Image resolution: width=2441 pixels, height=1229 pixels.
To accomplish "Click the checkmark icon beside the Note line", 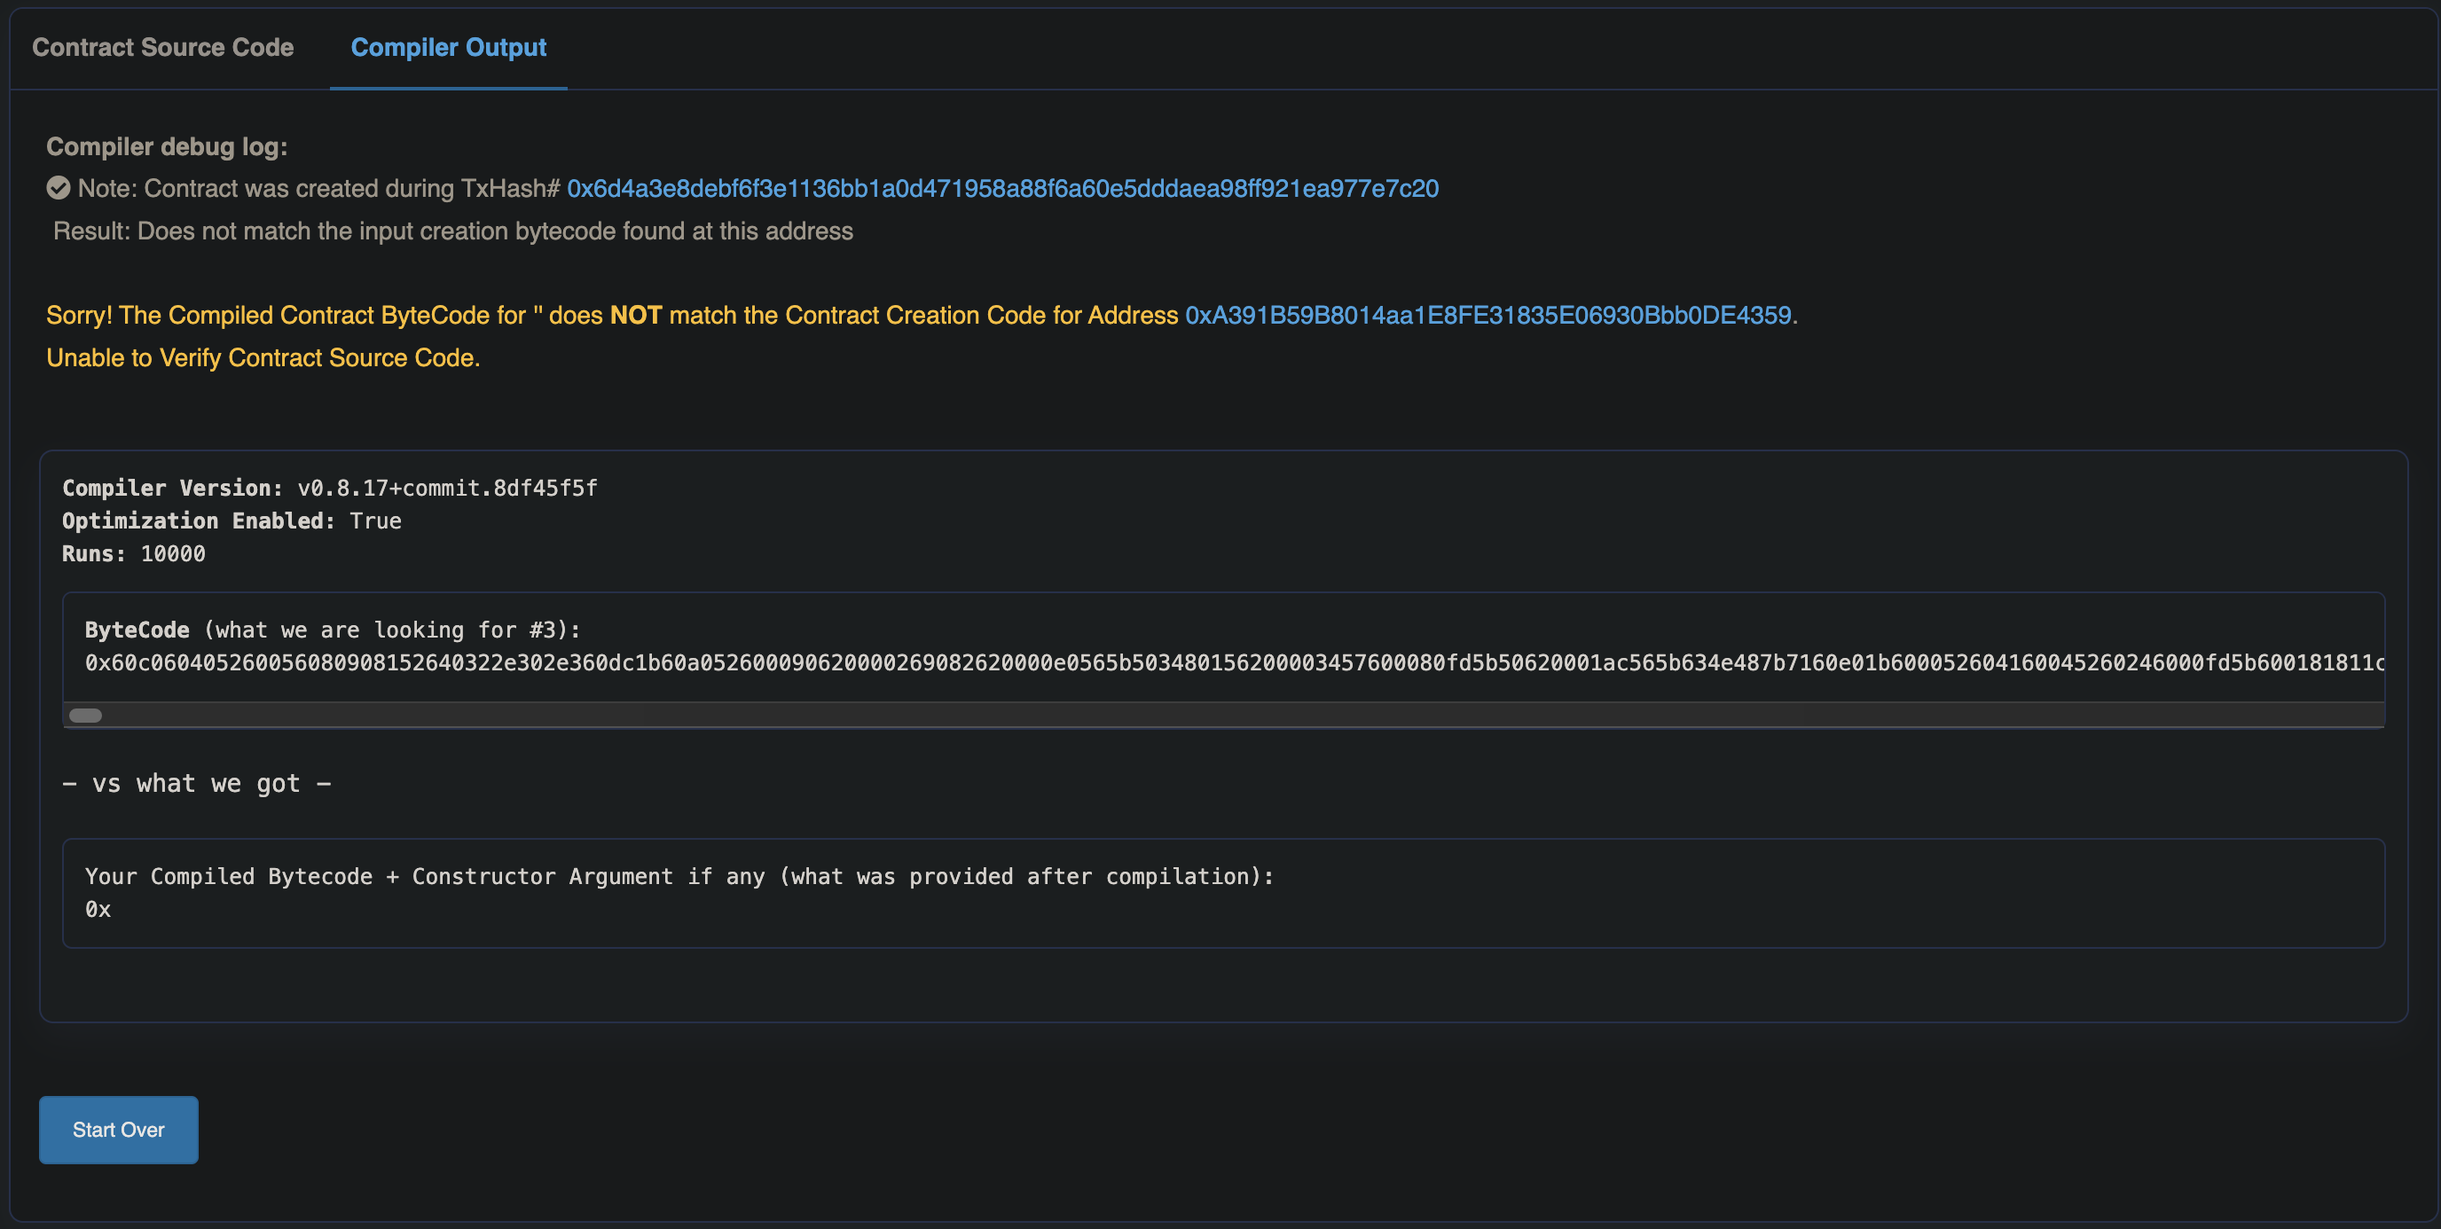I will click(58, 188).
